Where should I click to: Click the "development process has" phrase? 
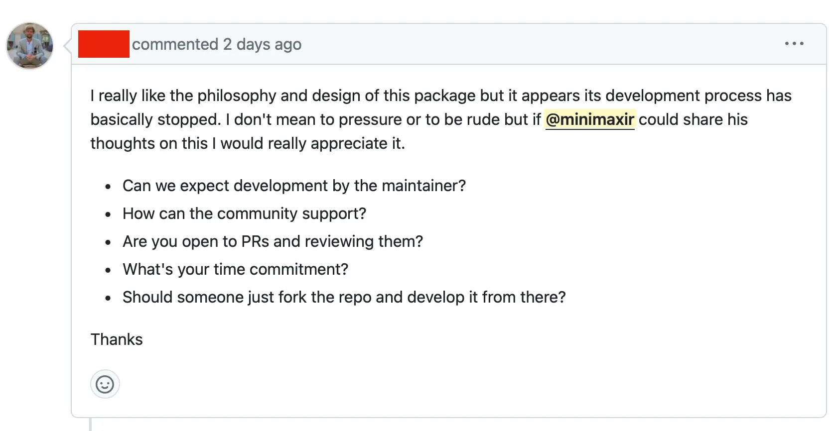[698, 96]
